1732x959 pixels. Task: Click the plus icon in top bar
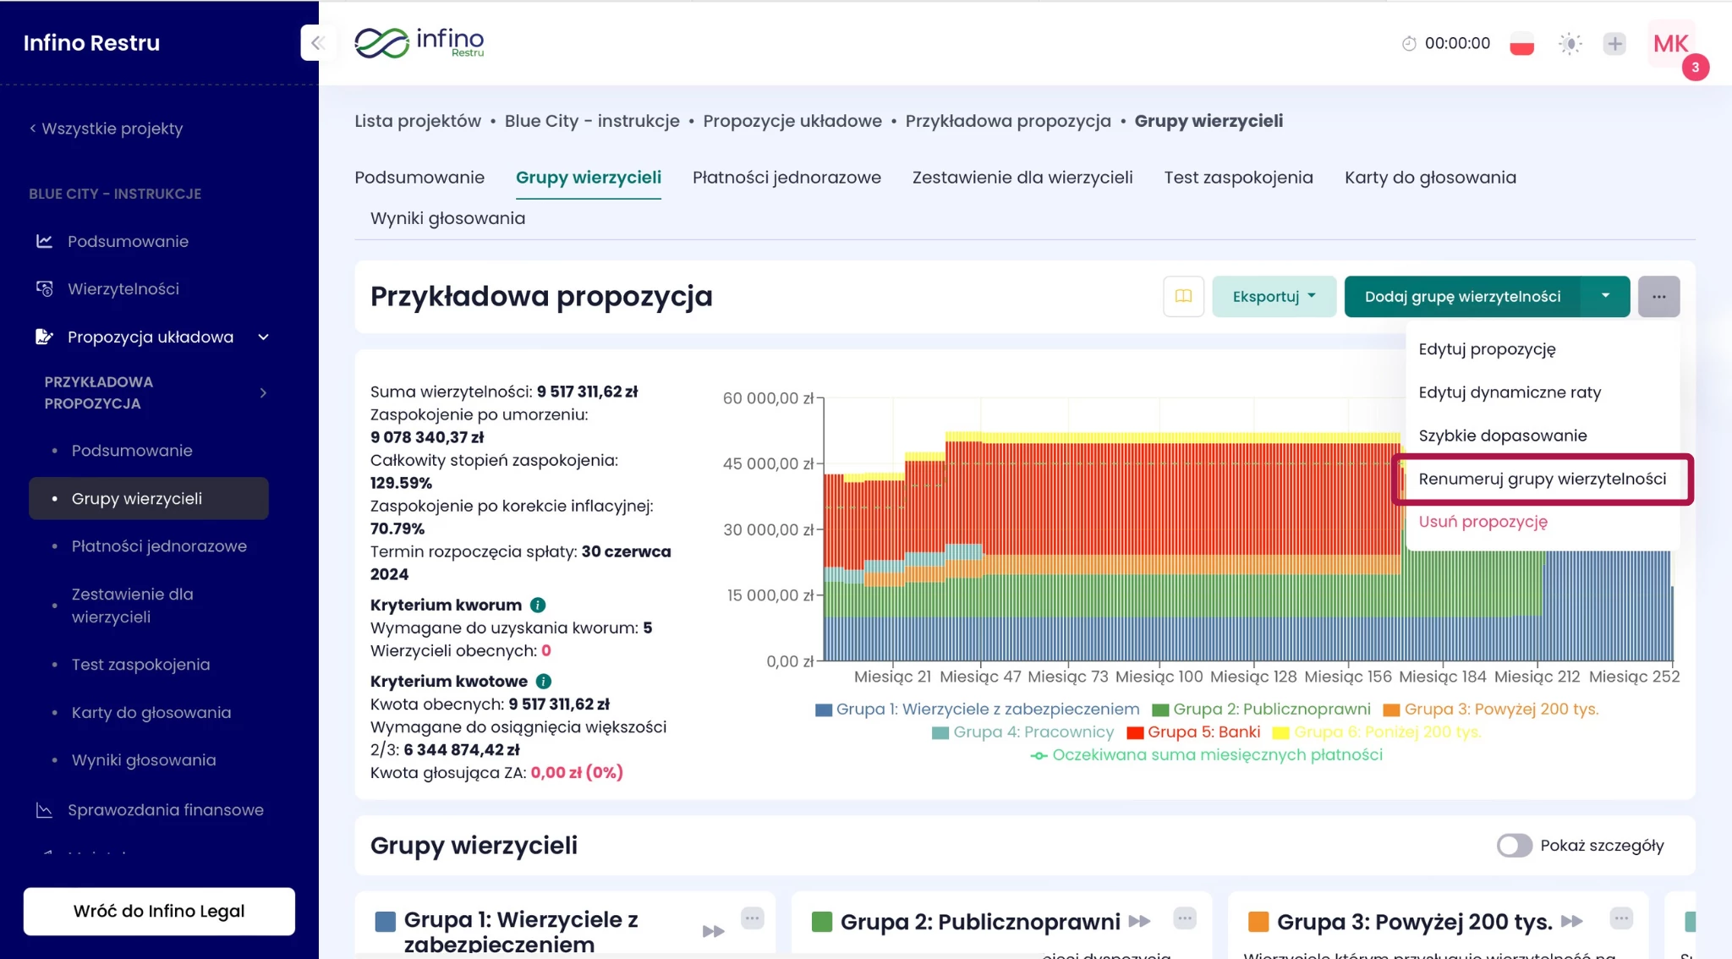tap(1614, 44)
